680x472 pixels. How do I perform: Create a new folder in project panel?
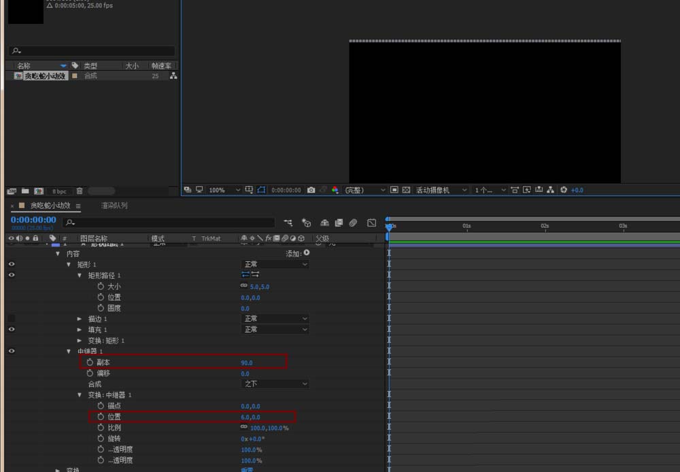[25, 191]
